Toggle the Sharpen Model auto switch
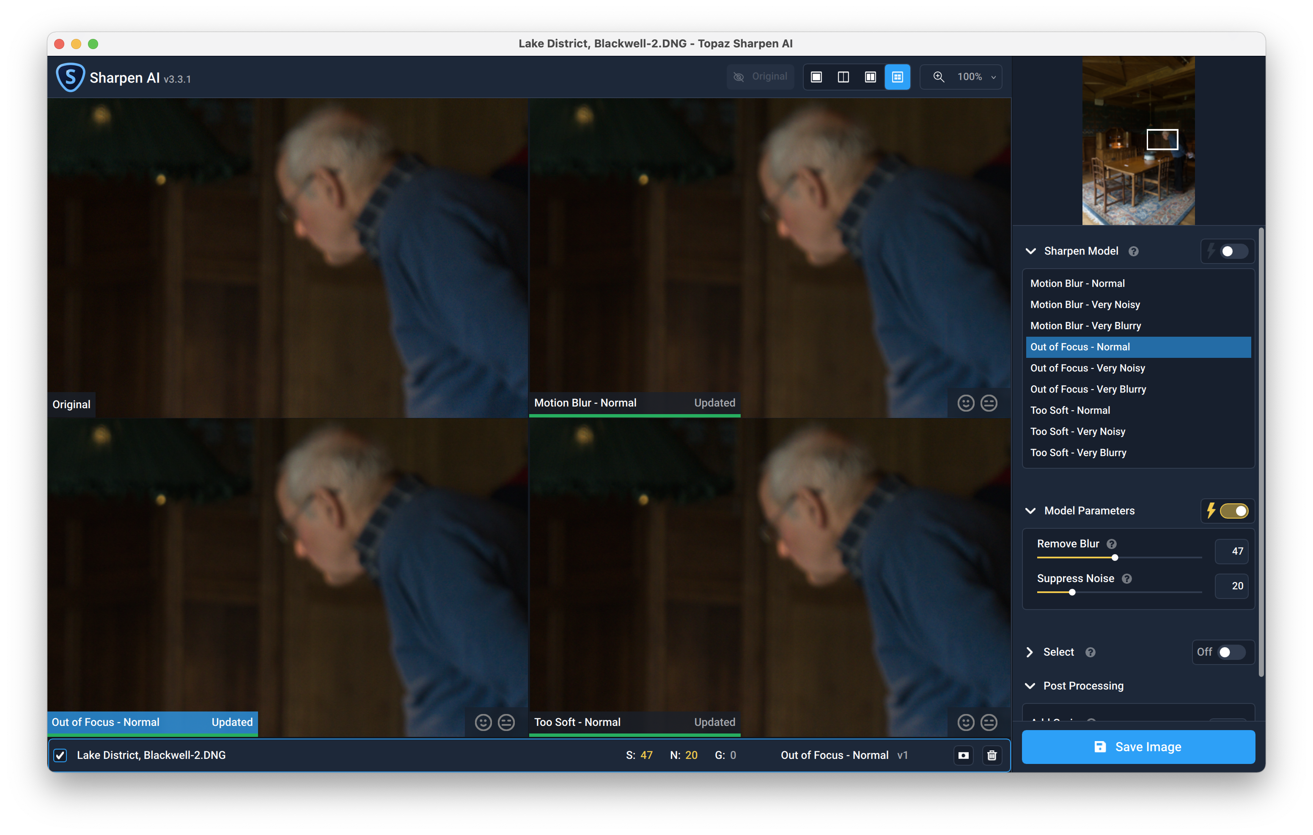 coord(1233,251)
